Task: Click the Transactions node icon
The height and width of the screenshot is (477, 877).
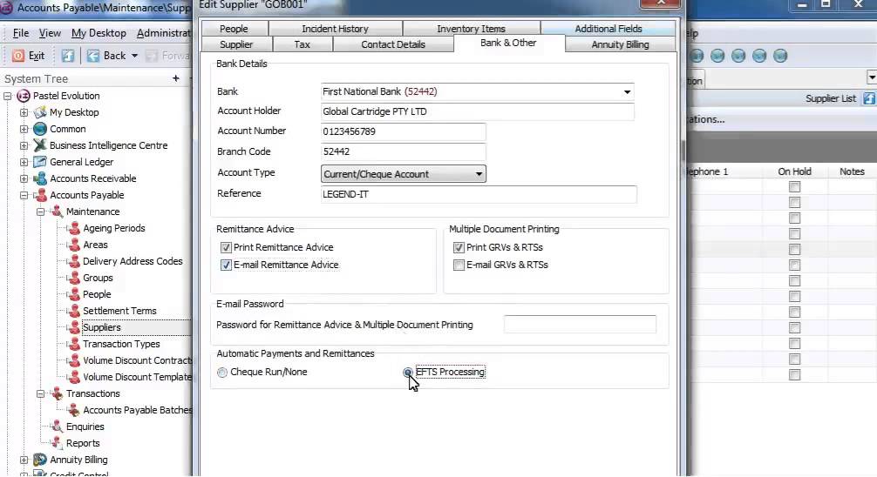Action: pyautogui.click(x=57, y=393)
